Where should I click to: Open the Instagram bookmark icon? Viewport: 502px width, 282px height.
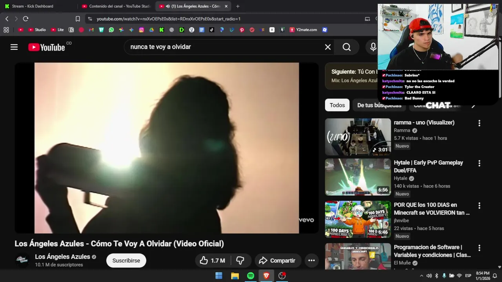(141, 30)
